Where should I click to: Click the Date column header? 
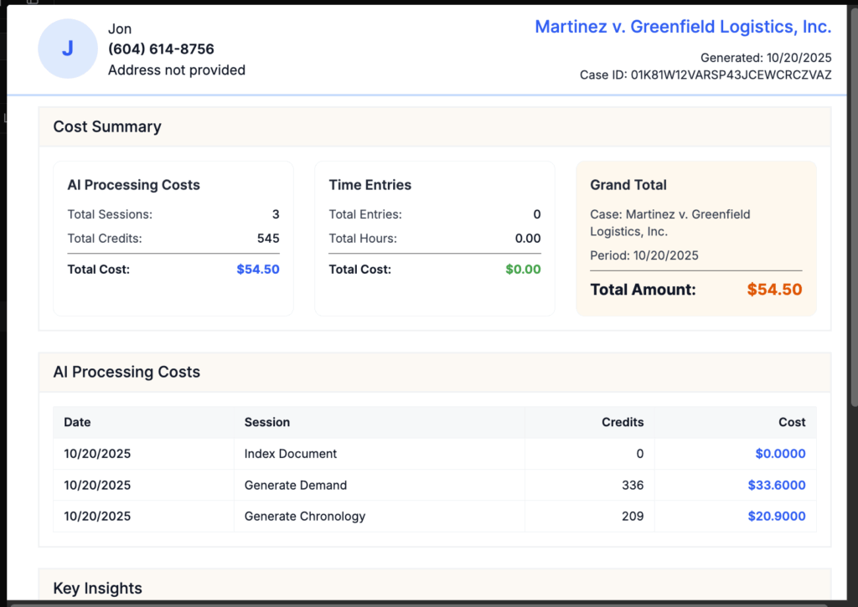pyautogui.click(x=77, y=422)
